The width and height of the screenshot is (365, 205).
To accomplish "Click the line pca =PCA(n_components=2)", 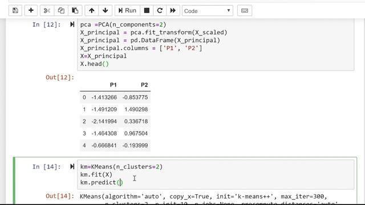I will (123, 24).
